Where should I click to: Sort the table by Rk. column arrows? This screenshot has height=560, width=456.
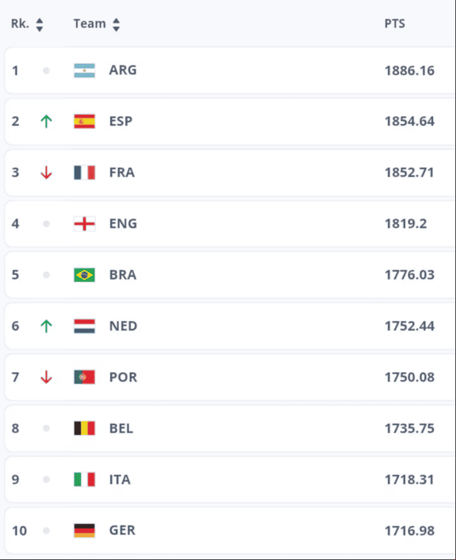click(x=40, y=24)
